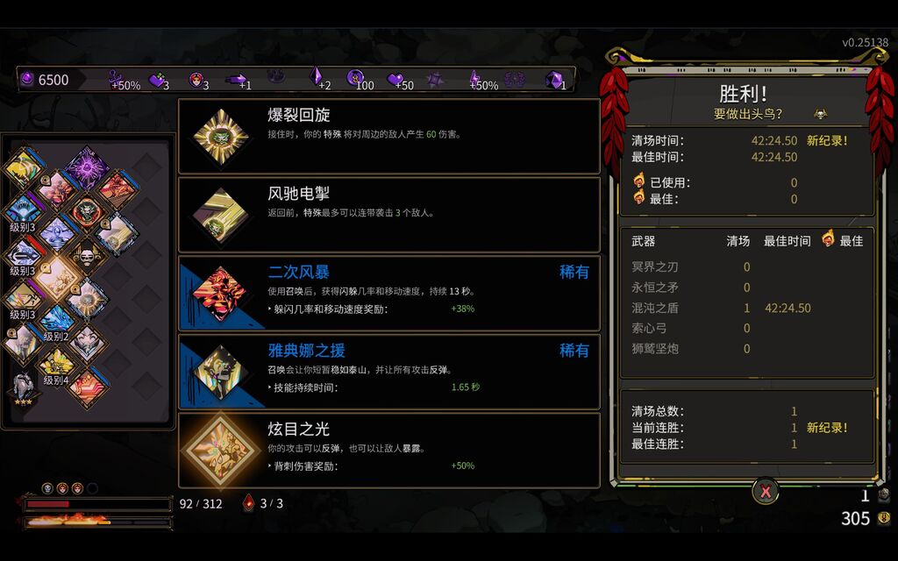Screen dimensions: 898x561
Task: Select the 风驰电掣 boon icon
Action: [x=221, y=215]
